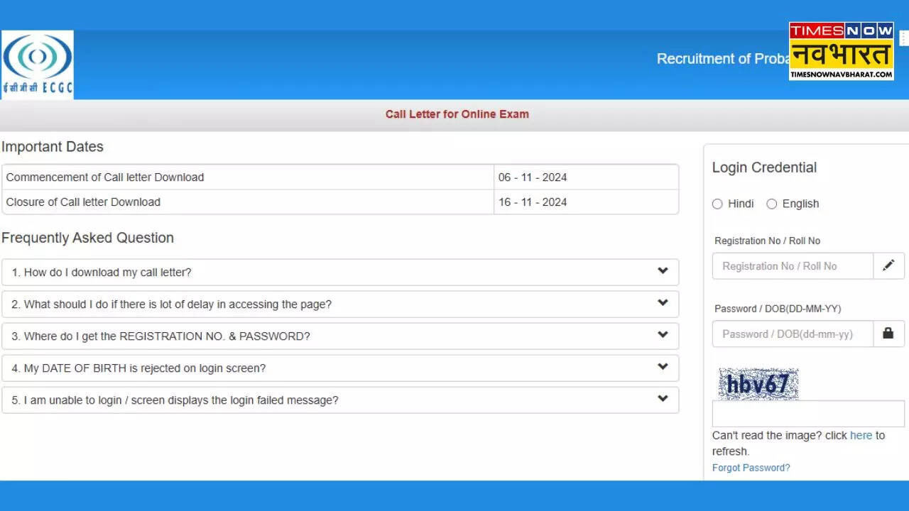909x511 pixels.
Task: Click the Times Now Navbharat logo
Action: pyautogui.click(x=841, y=50)
